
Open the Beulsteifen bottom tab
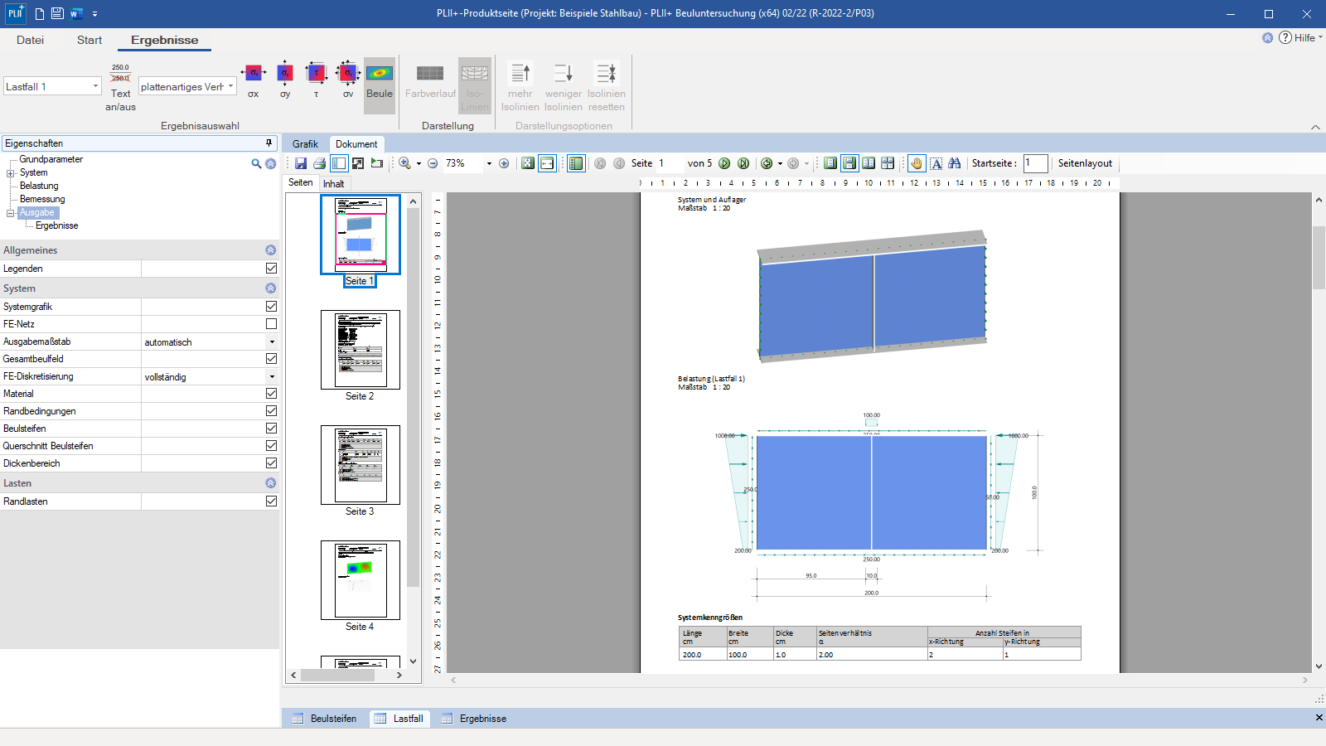pos(325,719)
